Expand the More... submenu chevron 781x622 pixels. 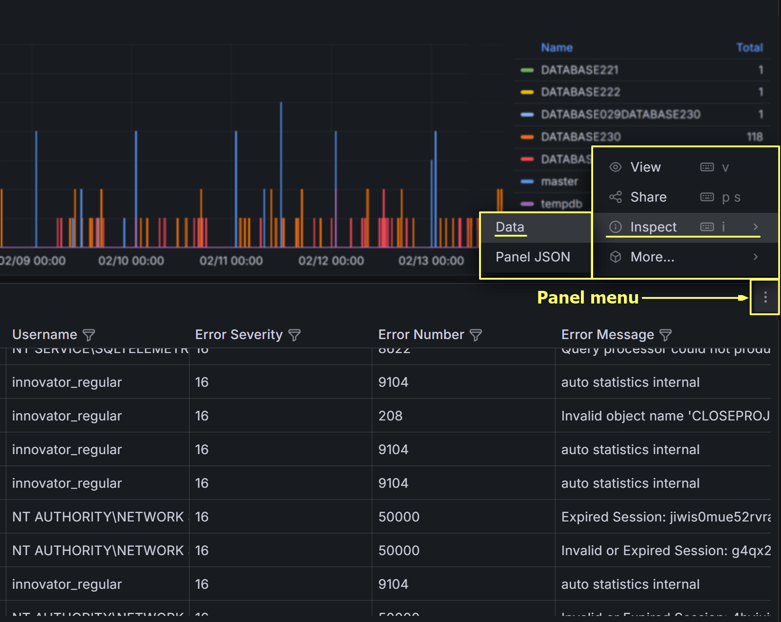coord(755,257)
